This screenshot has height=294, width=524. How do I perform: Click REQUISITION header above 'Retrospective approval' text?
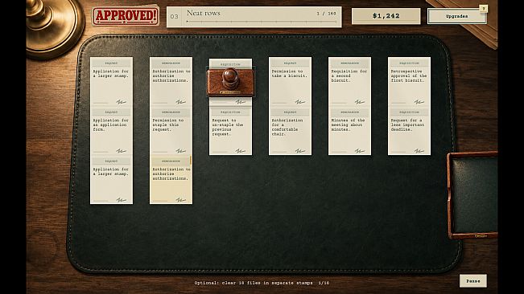pos(409,63)
